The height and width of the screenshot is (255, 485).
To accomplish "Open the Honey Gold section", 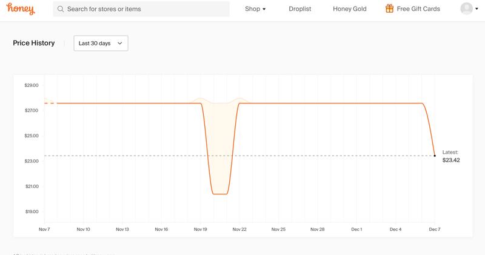I will click(x=350, y=9).
